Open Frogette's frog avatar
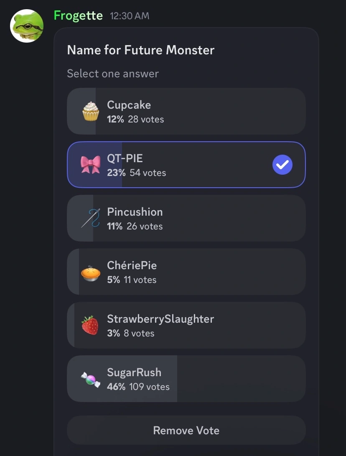Viewport: 346px width, 456px height. tap(27, 26)
